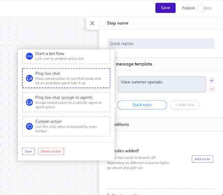Click the assign to agent headset icon

(x=29, y=102)
